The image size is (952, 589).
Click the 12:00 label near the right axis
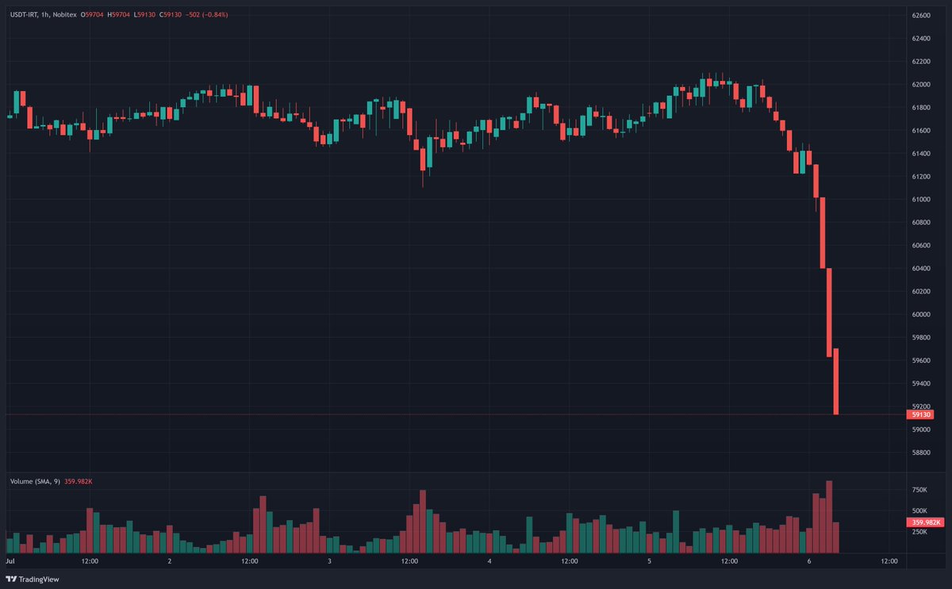[889, 560]
